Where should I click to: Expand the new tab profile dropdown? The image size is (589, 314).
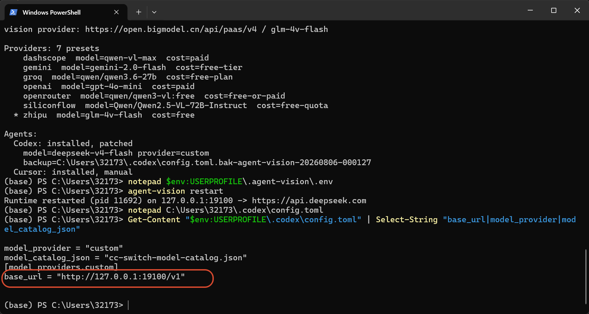pyautogui.click(x=154, y=12)
